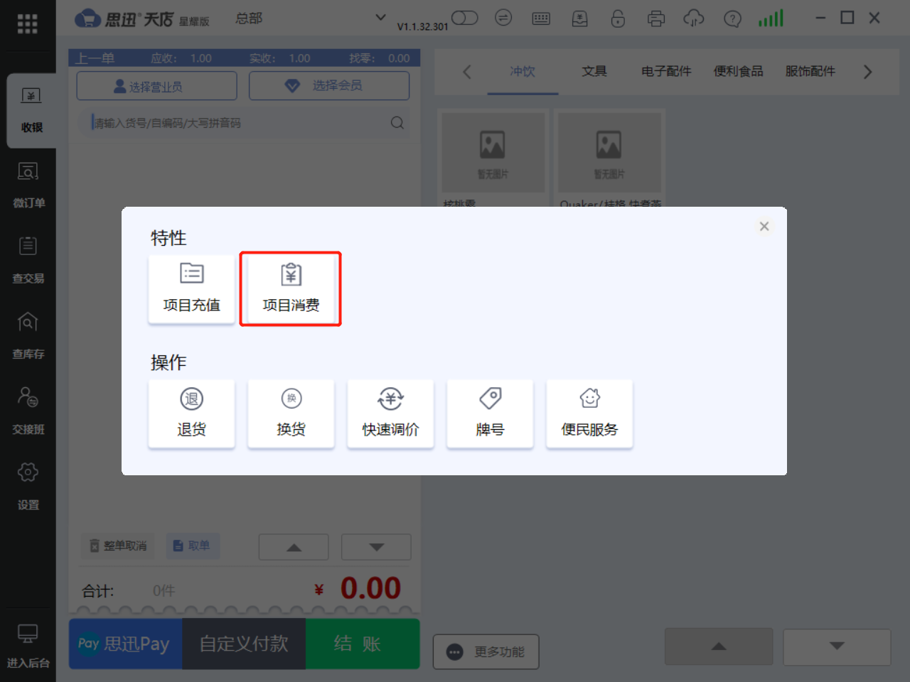Screen dimensions: 910x682
Task: Open the 便民服务 service icon
Action: pos(589,413)
